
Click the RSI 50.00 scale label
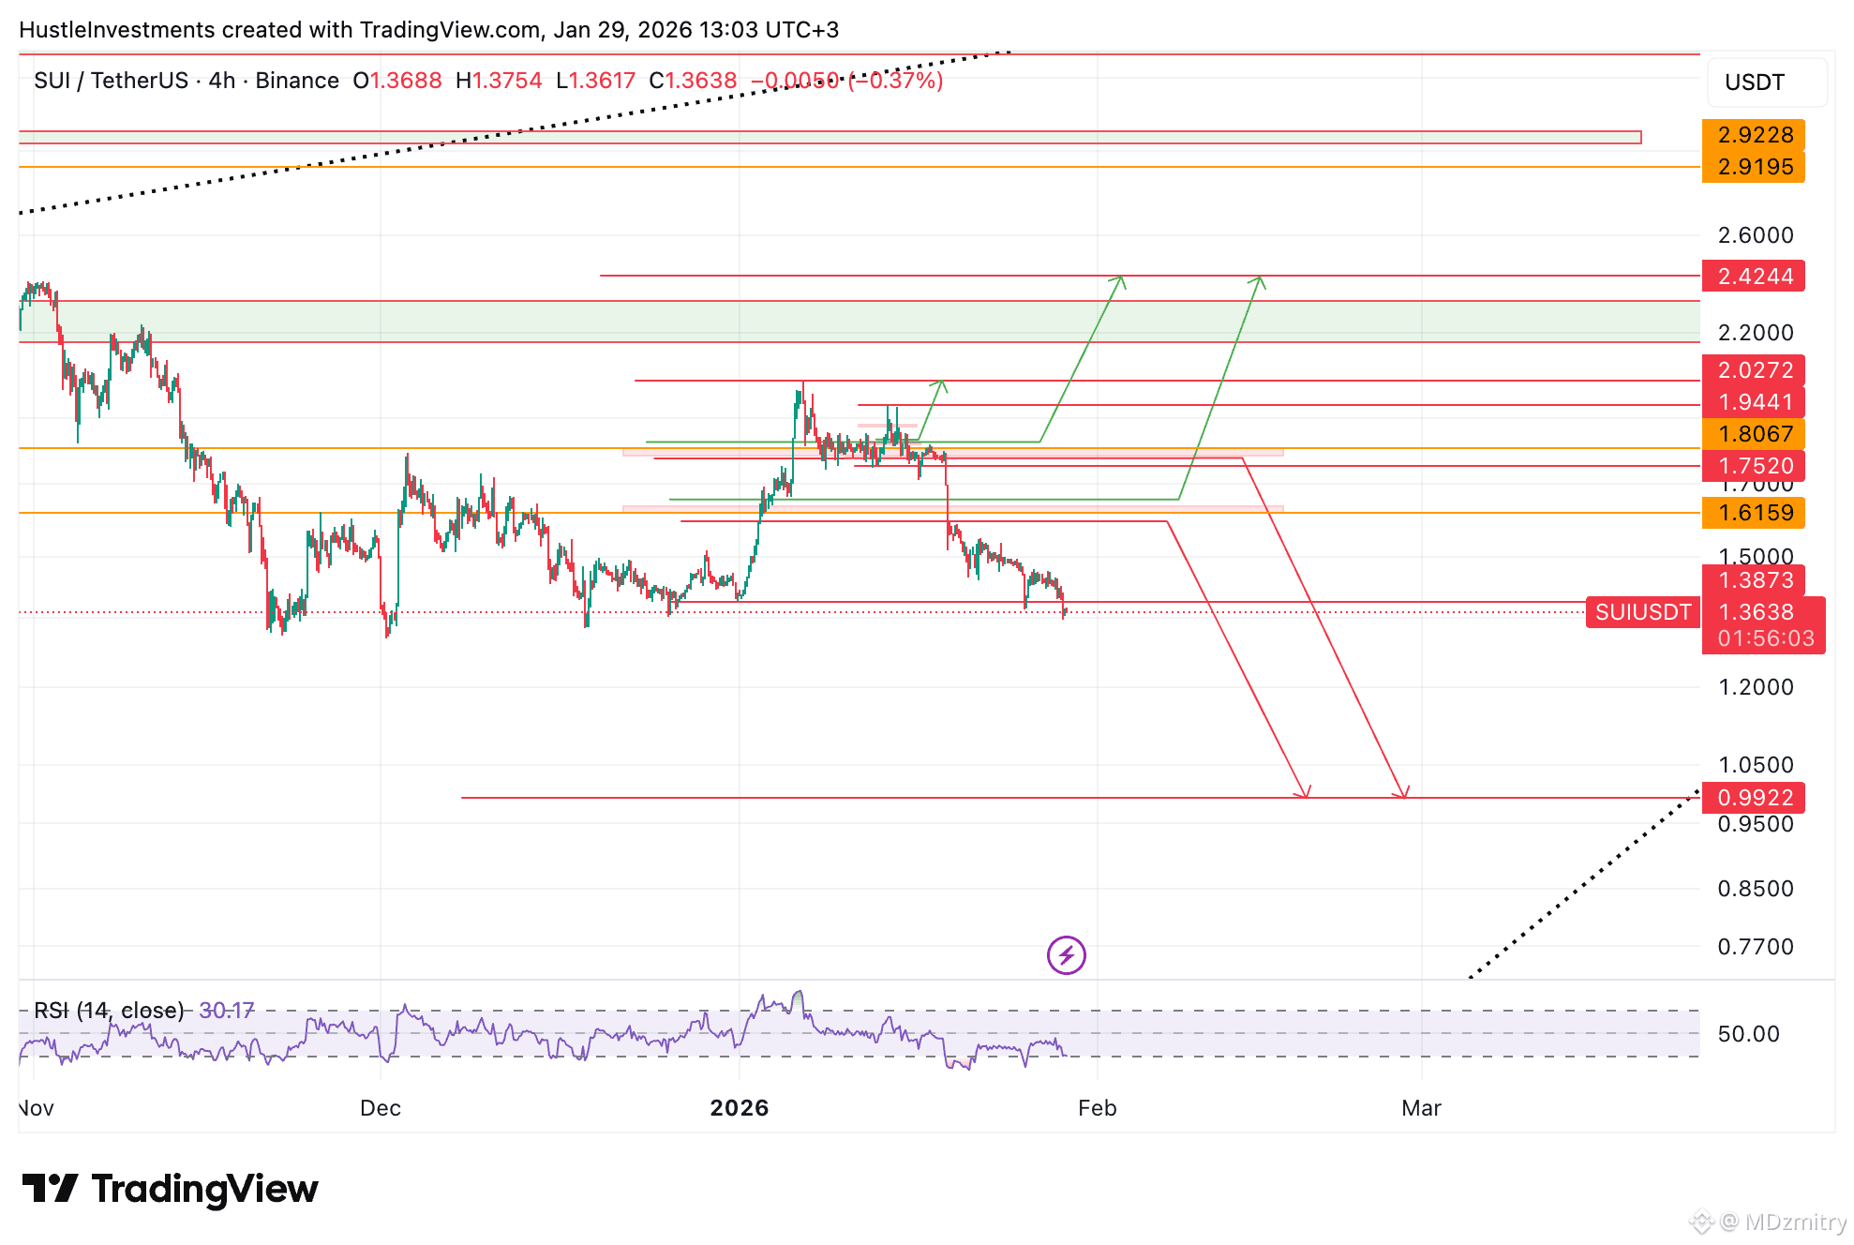[x=1747, y=1034]
